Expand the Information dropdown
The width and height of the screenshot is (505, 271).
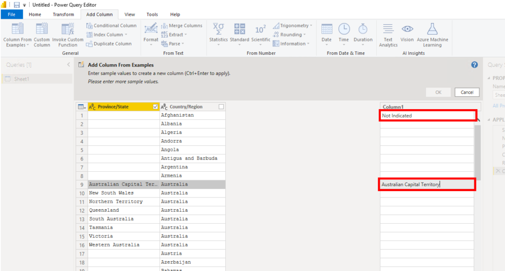308,43
